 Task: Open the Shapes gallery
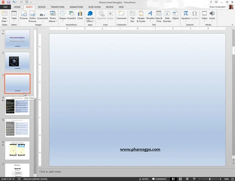(x=63, y=16)
